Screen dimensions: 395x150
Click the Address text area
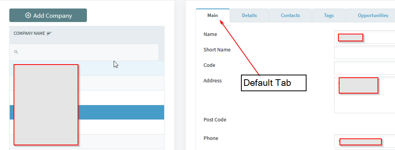pyautogui.click(x=364, y=95)
